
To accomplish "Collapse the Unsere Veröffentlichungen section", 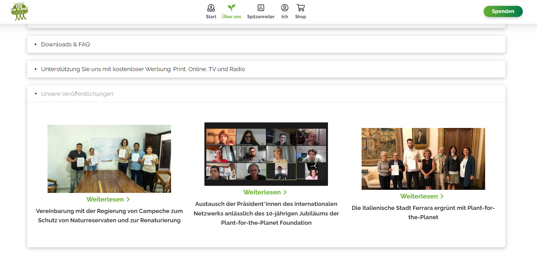I will pos(266,94).
